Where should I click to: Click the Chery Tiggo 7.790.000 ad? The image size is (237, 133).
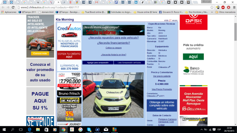coord(69,84)
